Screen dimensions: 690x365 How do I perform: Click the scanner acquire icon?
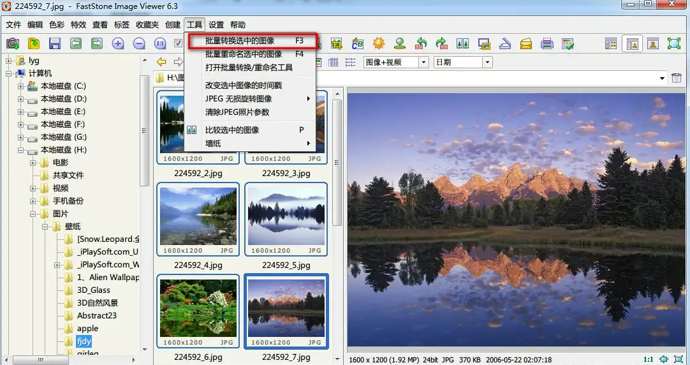coord(504,43)
